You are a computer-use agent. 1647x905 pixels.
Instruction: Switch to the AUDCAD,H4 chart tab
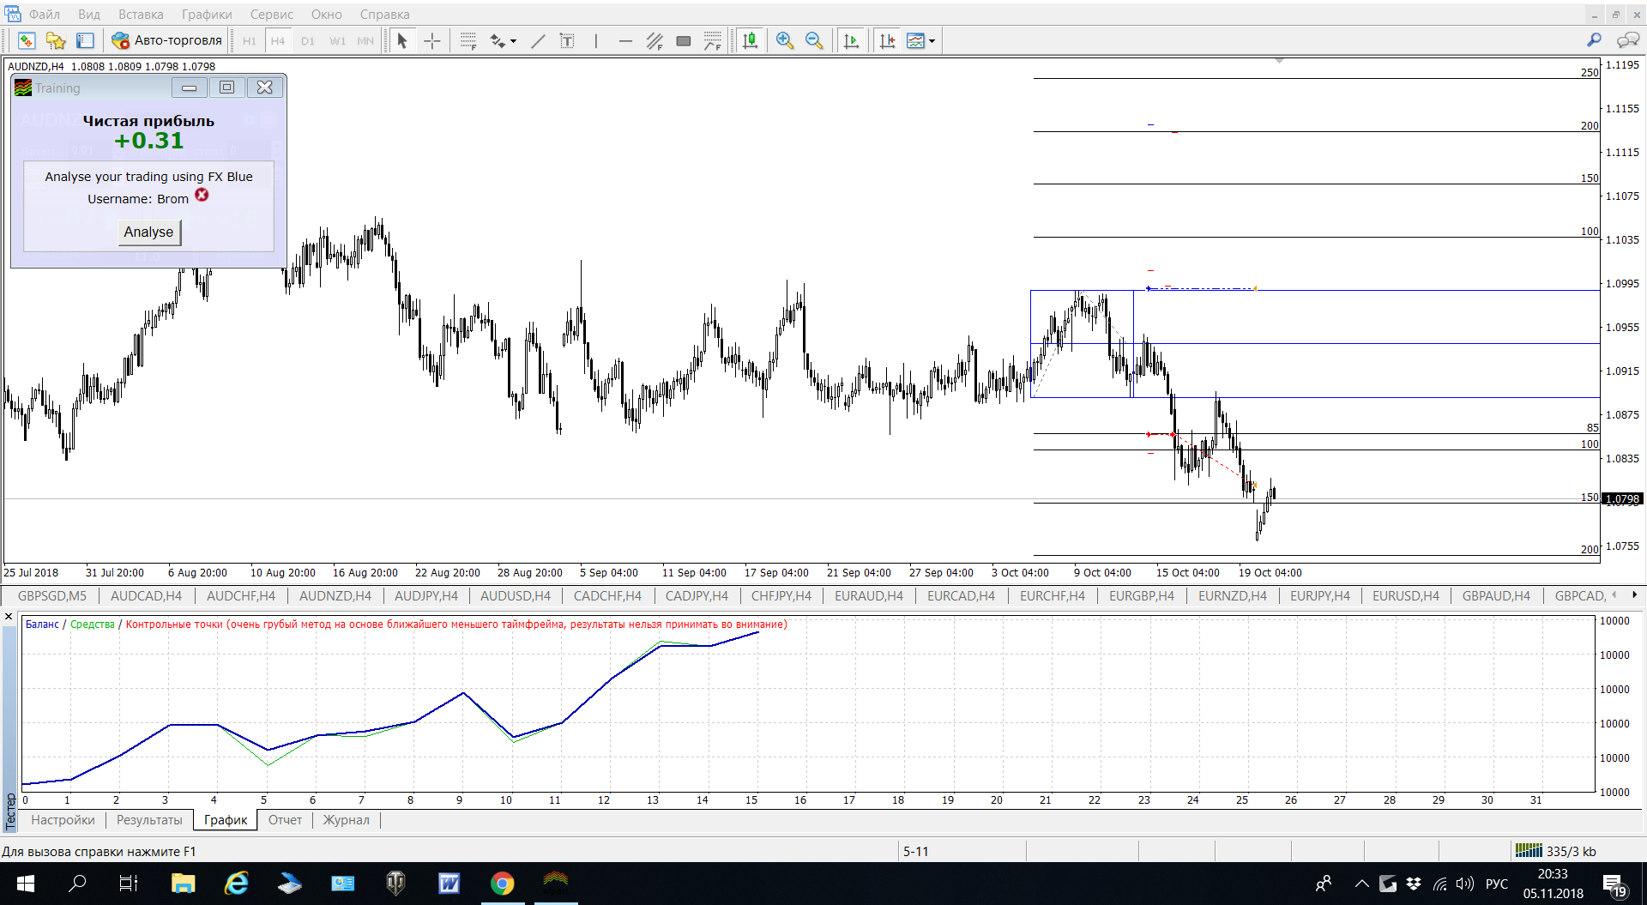tap(146, 595)
